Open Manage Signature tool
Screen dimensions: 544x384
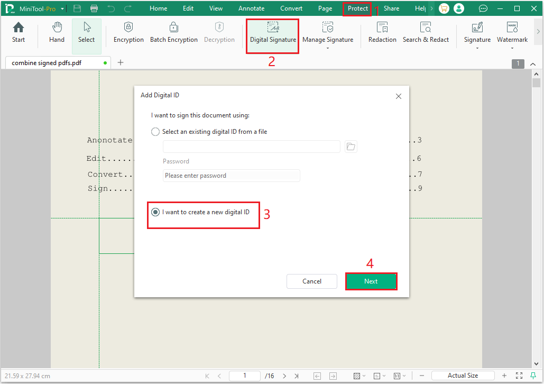coord(328,32)
